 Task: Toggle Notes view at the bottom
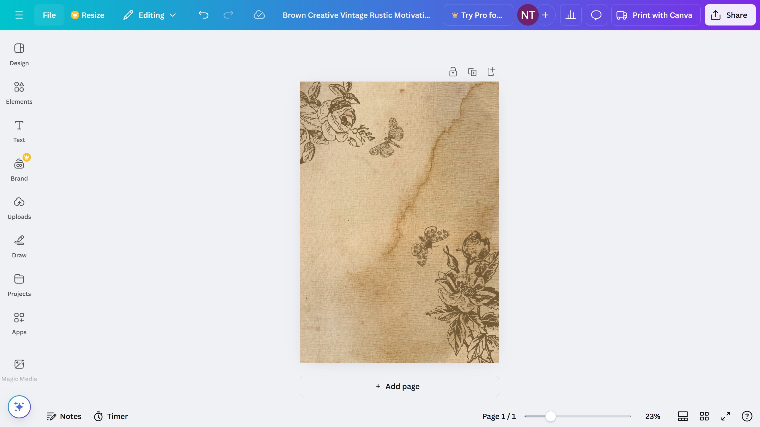coord(64,416)
